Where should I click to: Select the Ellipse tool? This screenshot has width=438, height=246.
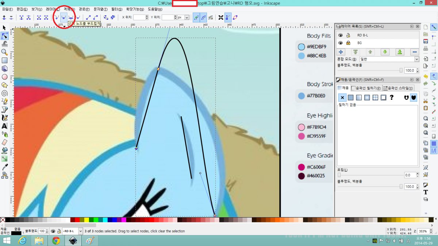coord(5,77)
